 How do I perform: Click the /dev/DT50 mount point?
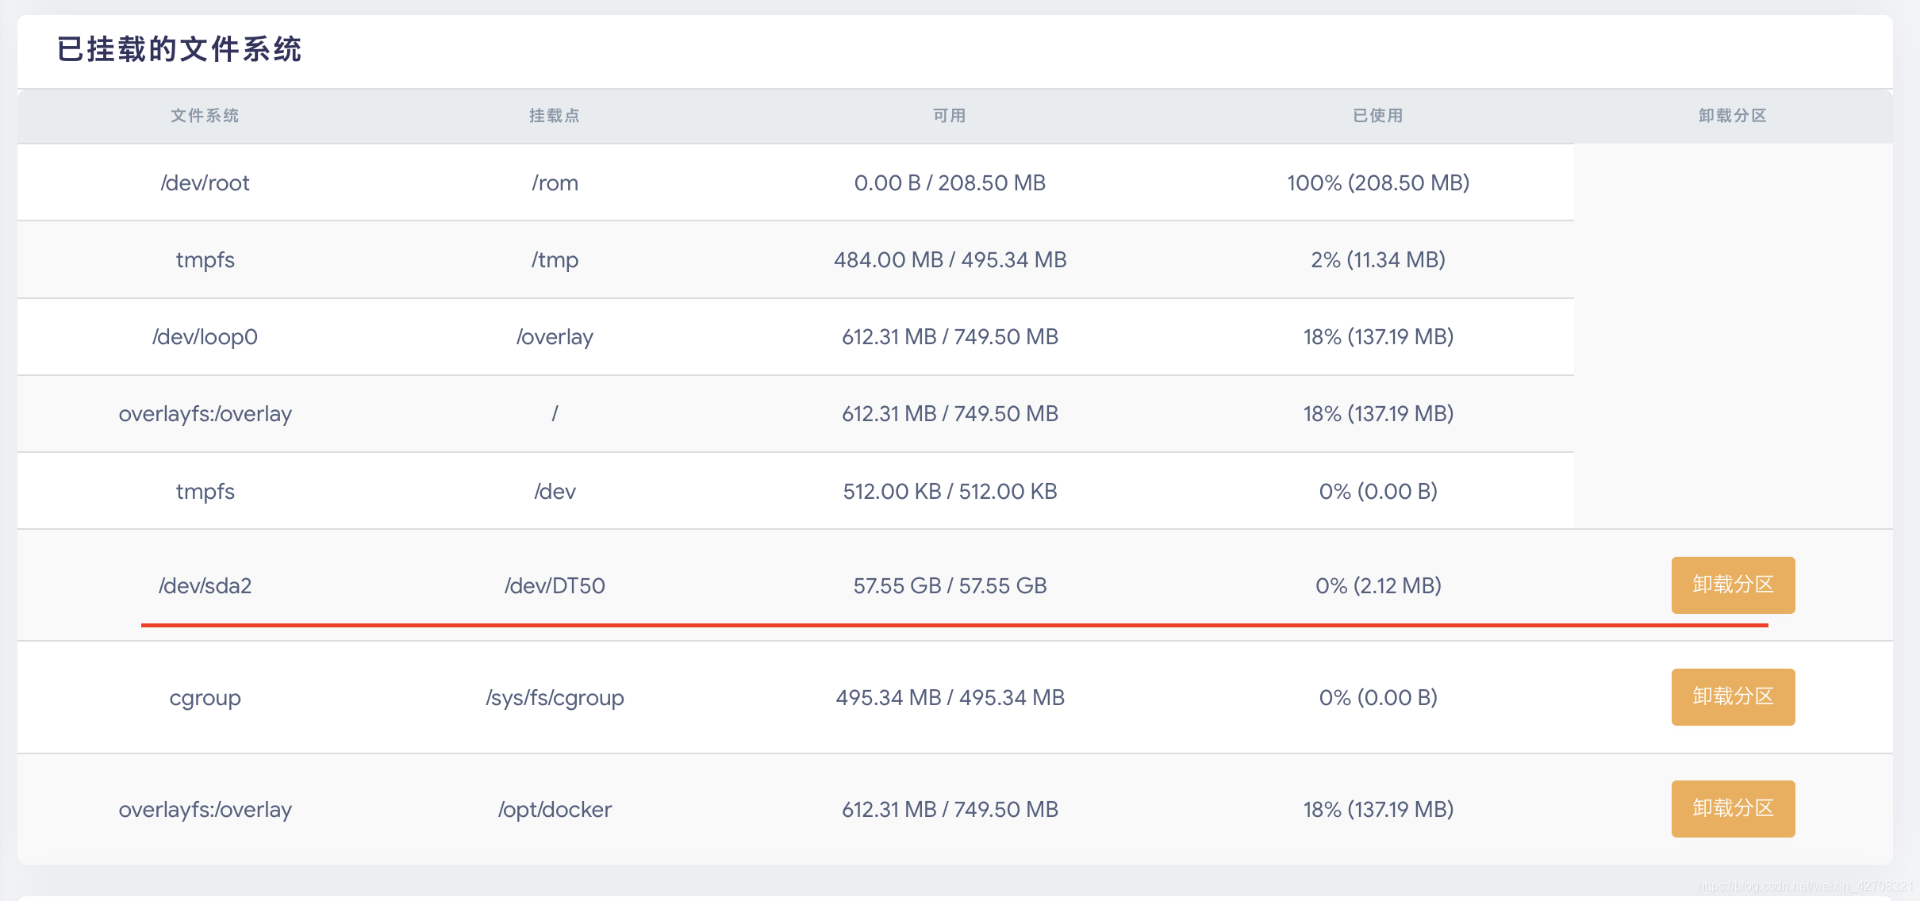[555, 586]
